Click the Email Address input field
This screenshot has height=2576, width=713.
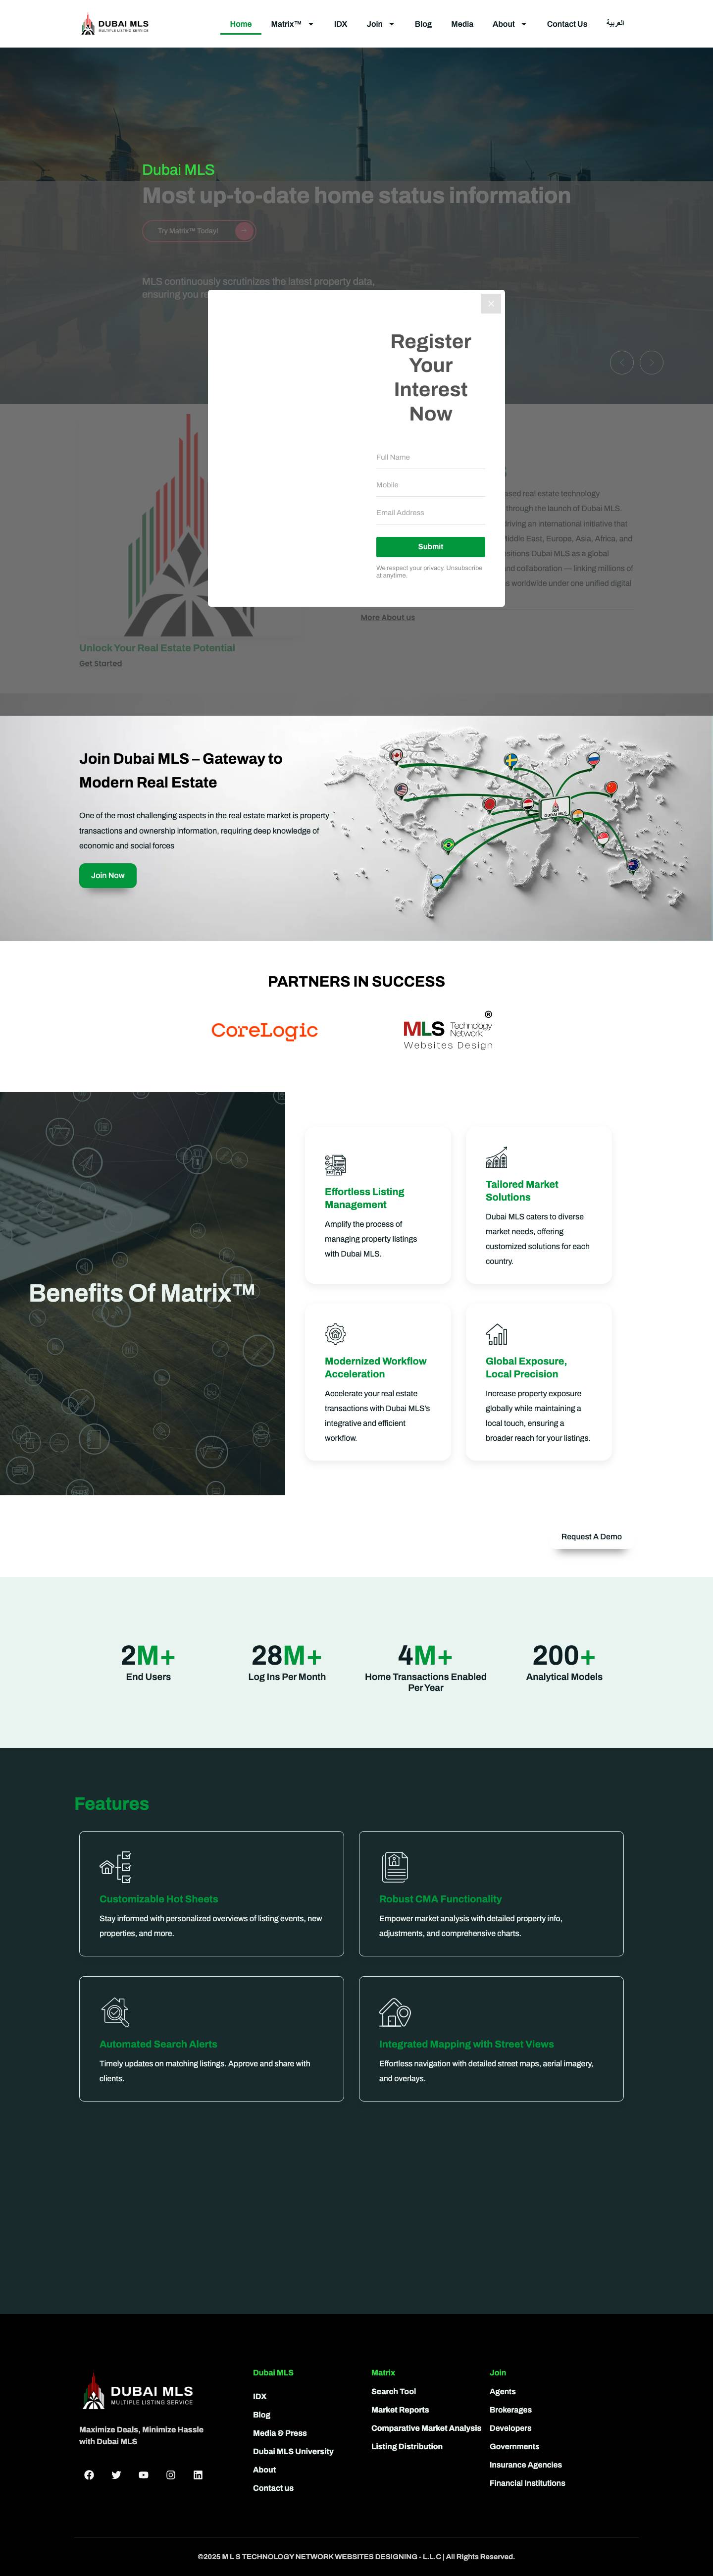pyautogui.click(x=431, y=513)
